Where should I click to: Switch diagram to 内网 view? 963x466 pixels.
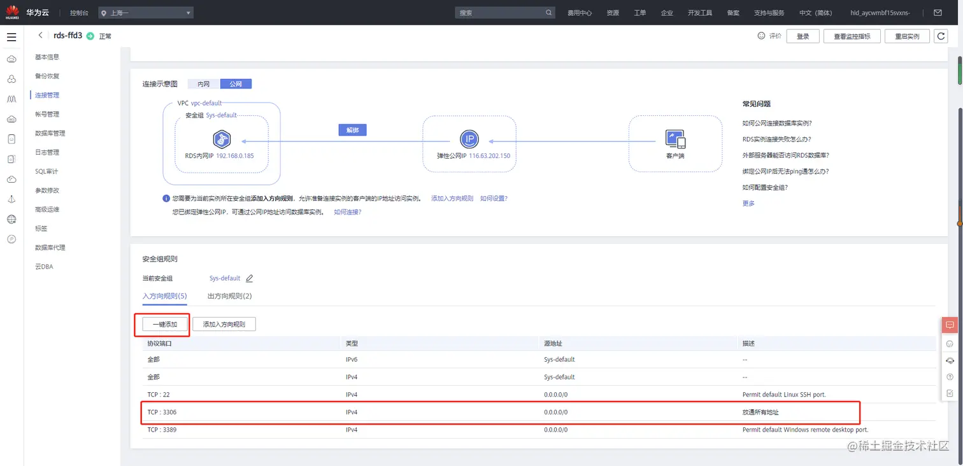[204, 84]
